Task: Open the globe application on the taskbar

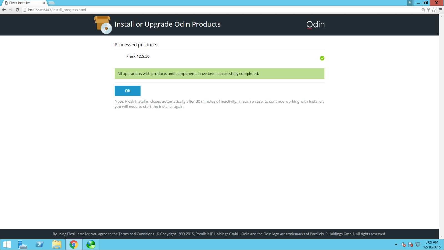Action: pos(91,244)
